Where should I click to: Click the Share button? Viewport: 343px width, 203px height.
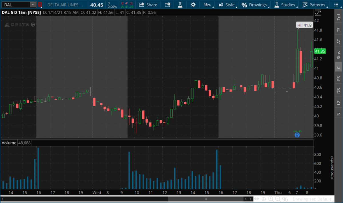pos(148,5)
